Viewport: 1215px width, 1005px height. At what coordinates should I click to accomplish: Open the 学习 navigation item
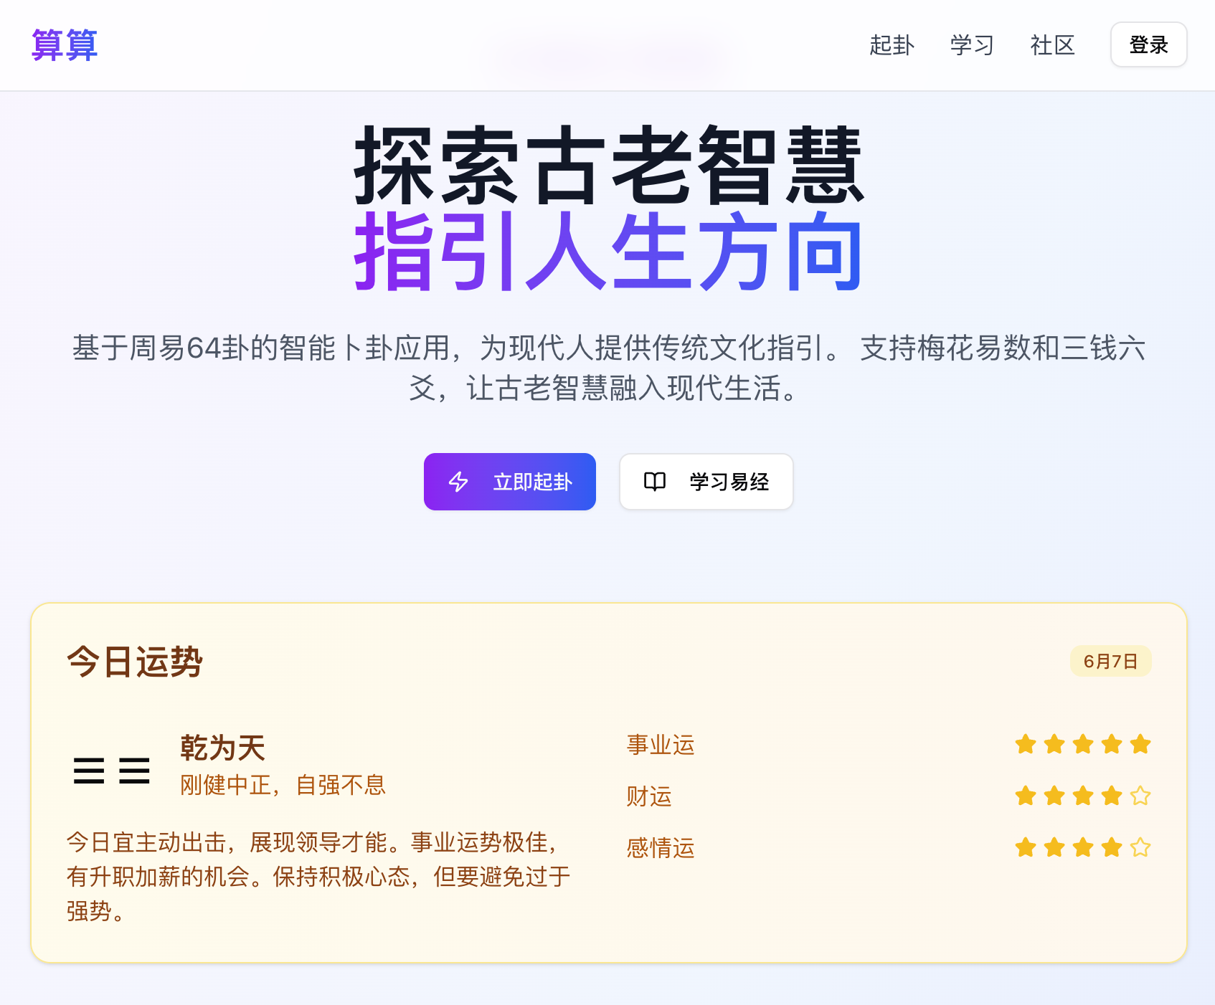(972, 45)
